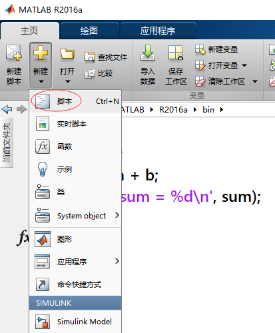Select the Function (函数) fx icon
This screenshot has width=275, height=333.
[x=43, y=147]
